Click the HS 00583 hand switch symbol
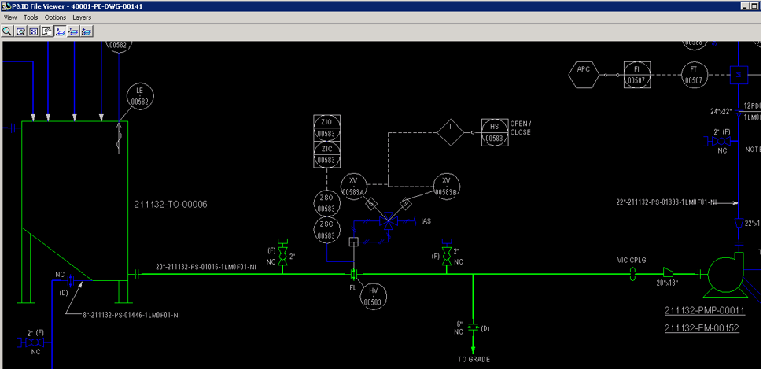The width and height of the screenshot is (763, 370). coord(494,131)
